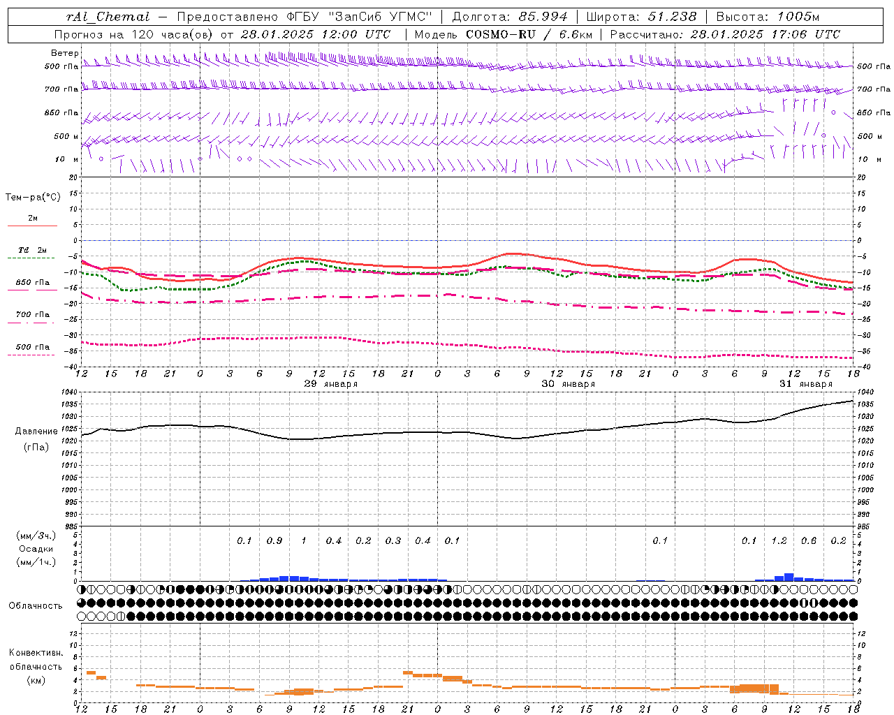
Task: Click the precipitation value "0.3"
Action: click(x=393, y=541)
